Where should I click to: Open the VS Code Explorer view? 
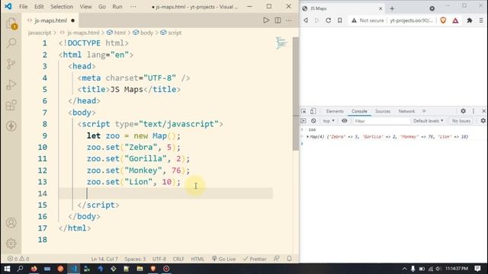tap(11, 24)
